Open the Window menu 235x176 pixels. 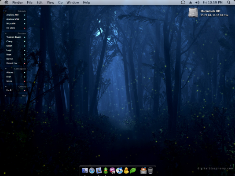pyautogui.click(x=73, y=2)
